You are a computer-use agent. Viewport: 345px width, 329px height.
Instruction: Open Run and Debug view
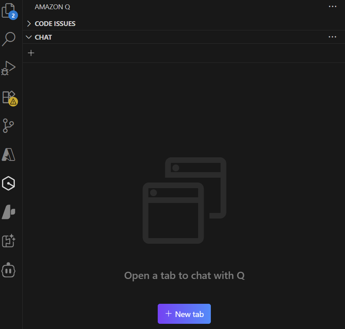tap(8, 68)
